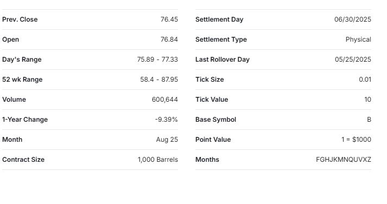Click the Settlement Day date 06/30/2025
Screen dimensions: 387x204
[353, 19]
